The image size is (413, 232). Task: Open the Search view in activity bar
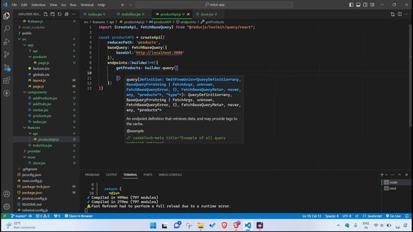[x=6, y=28]
